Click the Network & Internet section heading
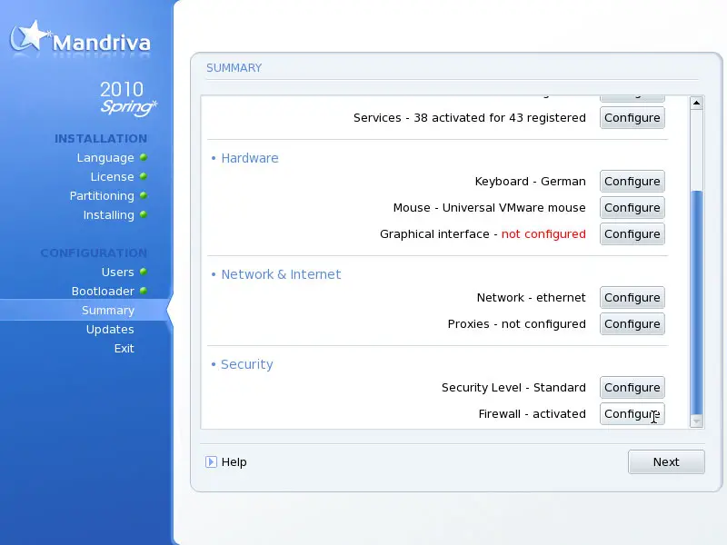This screenshot has height=545, width=727. 281,274
